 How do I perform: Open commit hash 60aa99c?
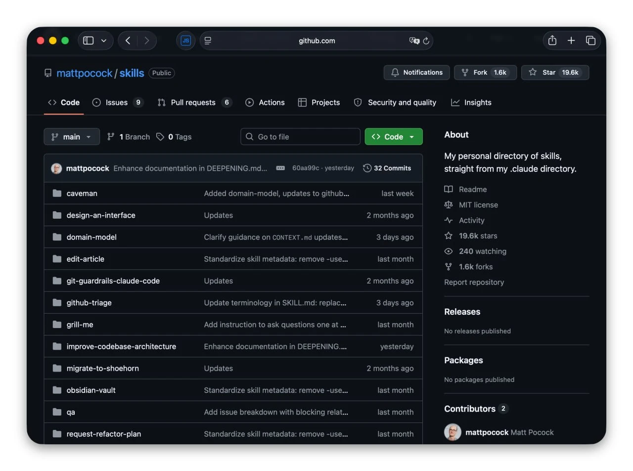(306, 168)
